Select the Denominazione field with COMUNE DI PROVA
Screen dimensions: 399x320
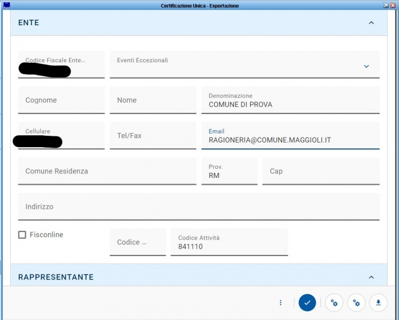pos(290,101)
